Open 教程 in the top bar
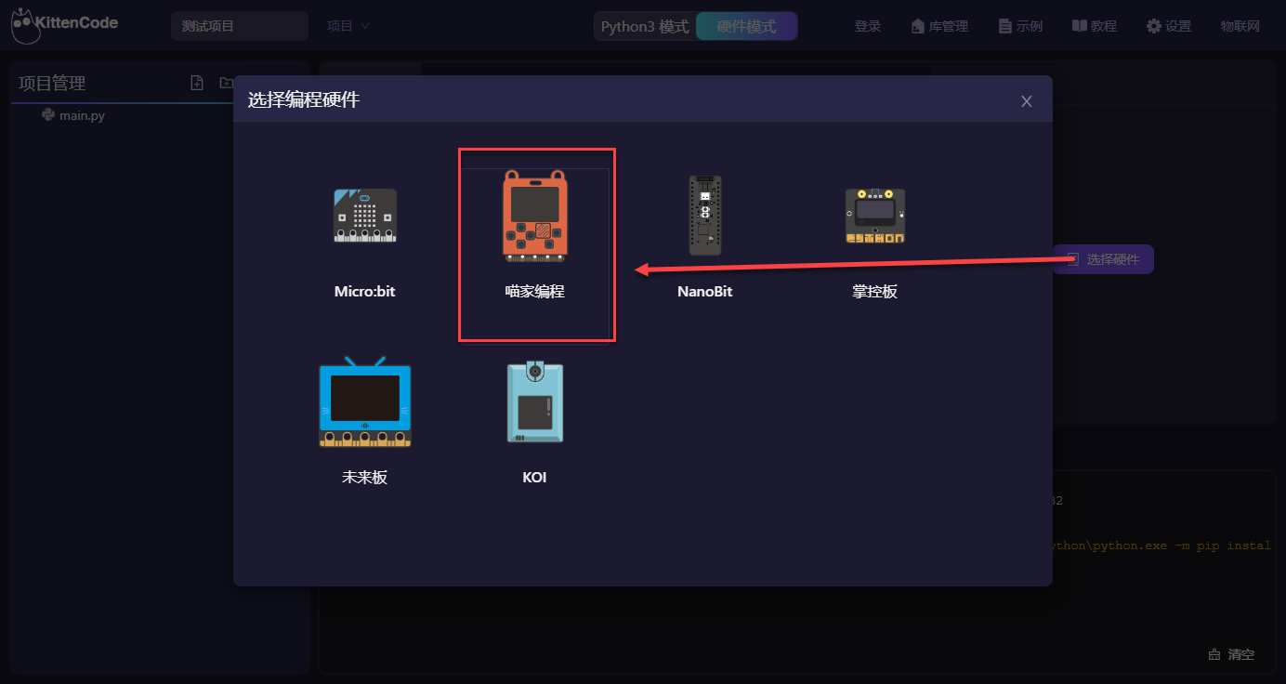 click(x=1094, y=26)
